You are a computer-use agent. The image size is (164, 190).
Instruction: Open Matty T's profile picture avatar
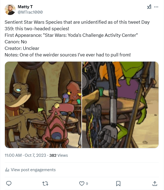tap(10, 9)
